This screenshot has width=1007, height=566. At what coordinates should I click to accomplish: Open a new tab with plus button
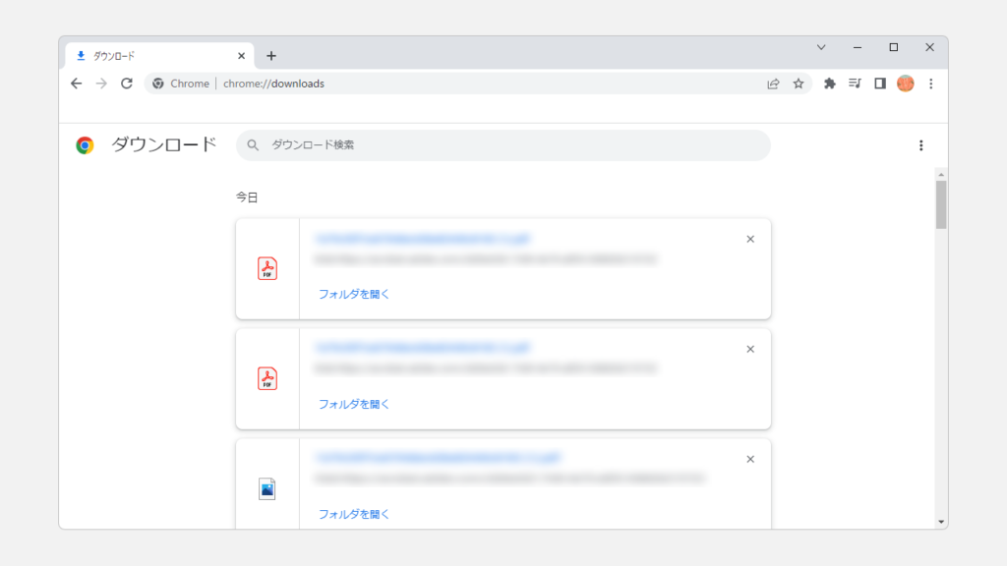(271, 56)
